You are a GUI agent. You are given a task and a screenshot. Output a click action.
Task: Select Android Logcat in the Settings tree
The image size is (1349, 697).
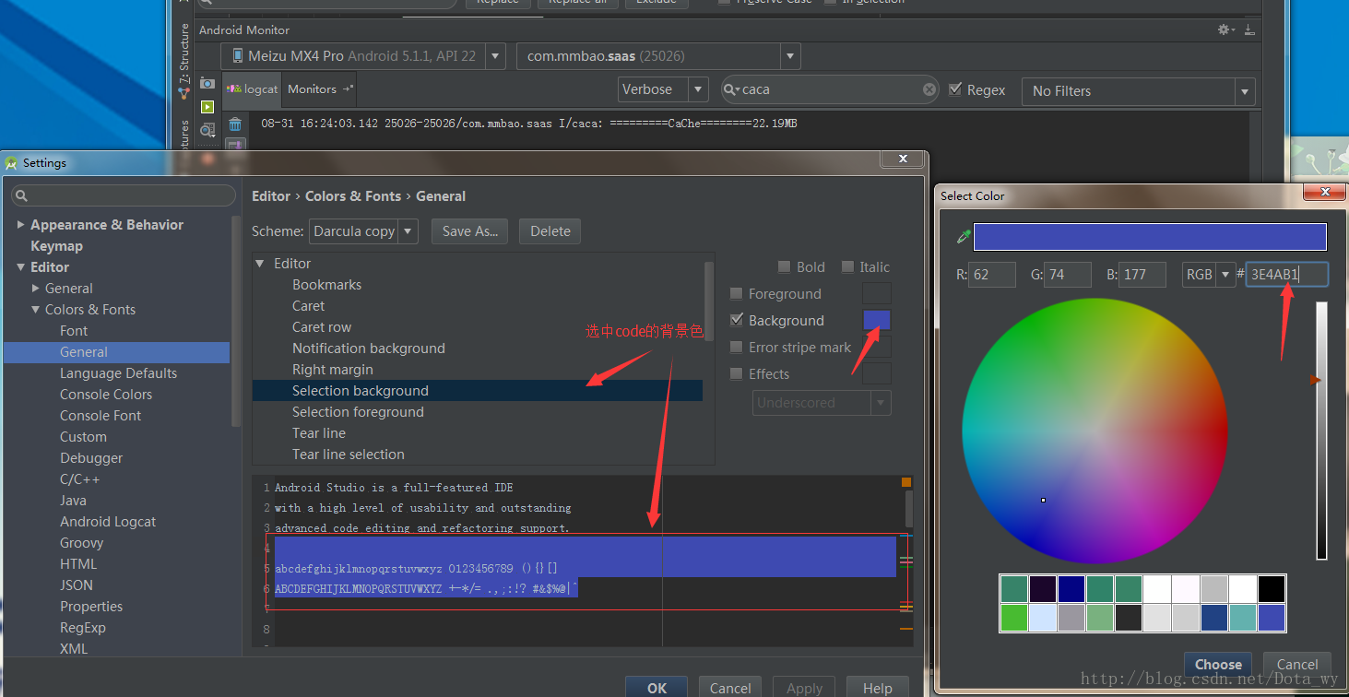point(108,522)
